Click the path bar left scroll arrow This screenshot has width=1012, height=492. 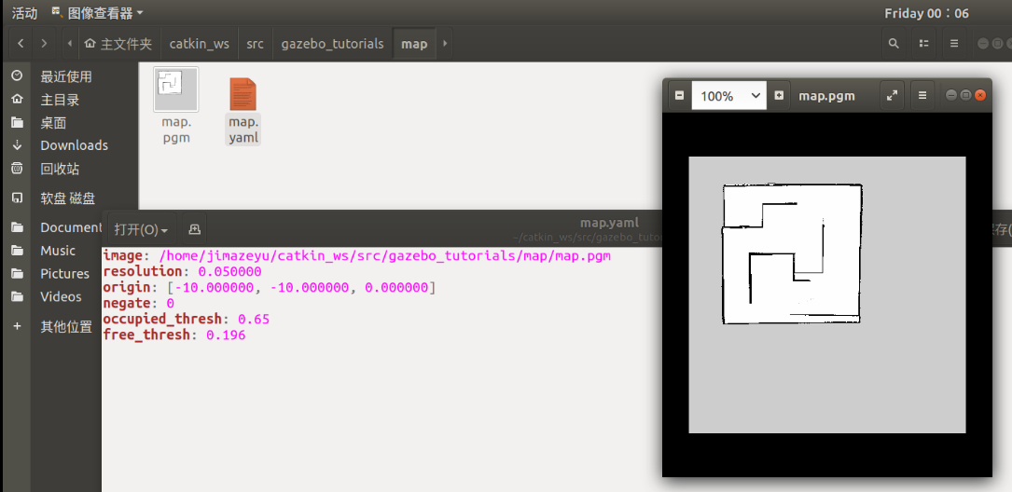[x=69, y=44]
